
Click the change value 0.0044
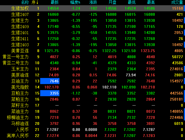point(91,136)
